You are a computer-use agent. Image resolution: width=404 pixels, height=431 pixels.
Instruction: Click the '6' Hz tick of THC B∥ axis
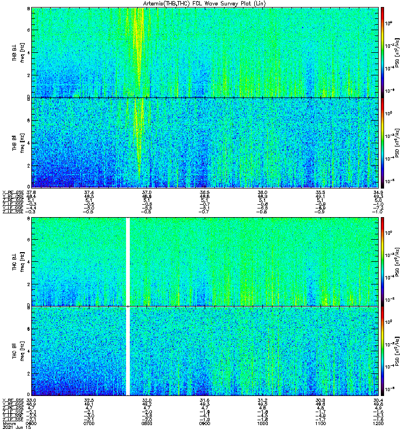(29, 329)
